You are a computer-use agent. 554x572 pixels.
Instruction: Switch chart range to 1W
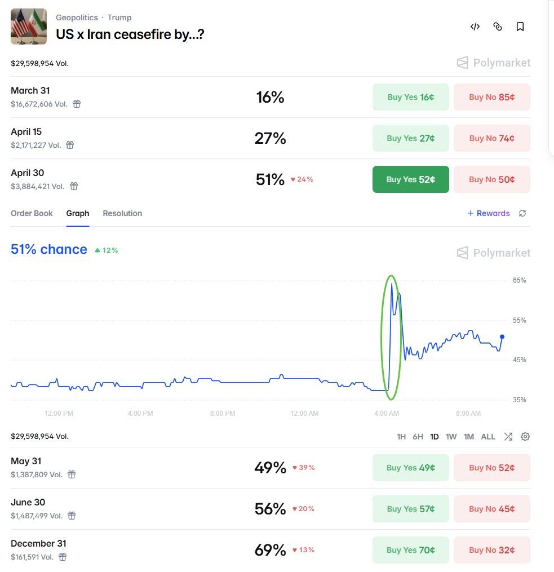click(x=451, y=437)
